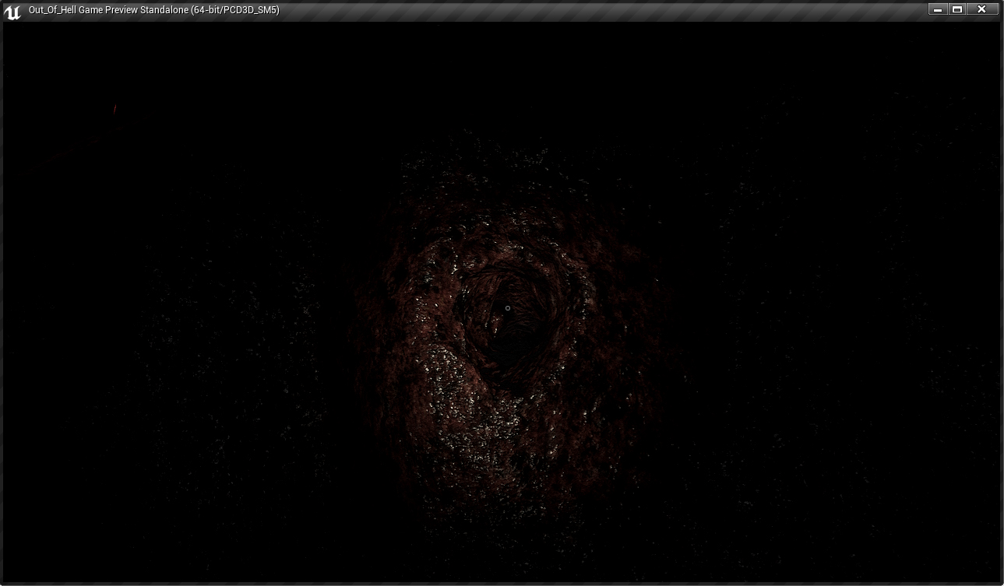Click the bright streak inside the tunnel
The width and height of the screenshot is (1004, 586).
pos(493,330)
